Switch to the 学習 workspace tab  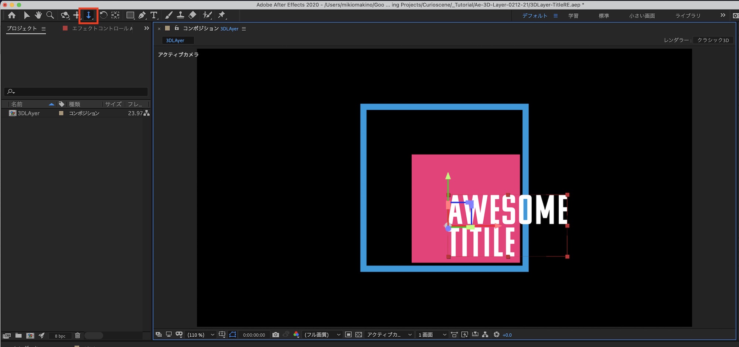tap(573, 16)
